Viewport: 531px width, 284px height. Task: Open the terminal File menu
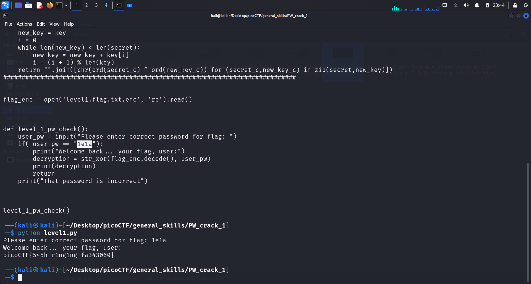click(8, 24)
